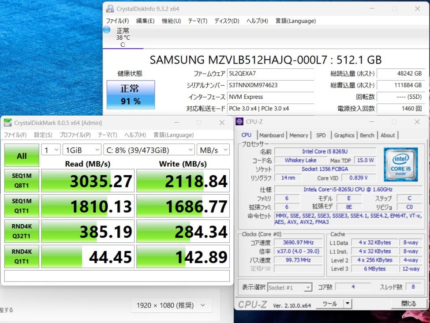Close the CPU-Z window
The height and width of the screenshot is (323, 430).
tap(417, 122)
